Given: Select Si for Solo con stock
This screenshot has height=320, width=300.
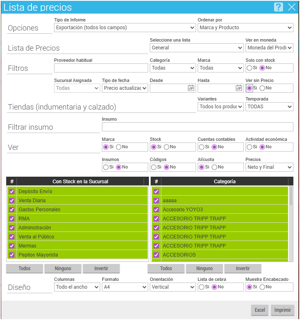Looking at the screenshot, I should pyautogui.click(x=249, y=68).
